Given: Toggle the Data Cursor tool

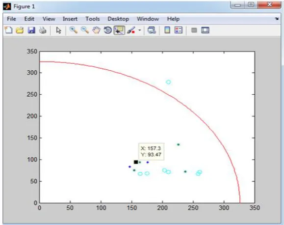Looking at the screenshot, I should [119, 30].
